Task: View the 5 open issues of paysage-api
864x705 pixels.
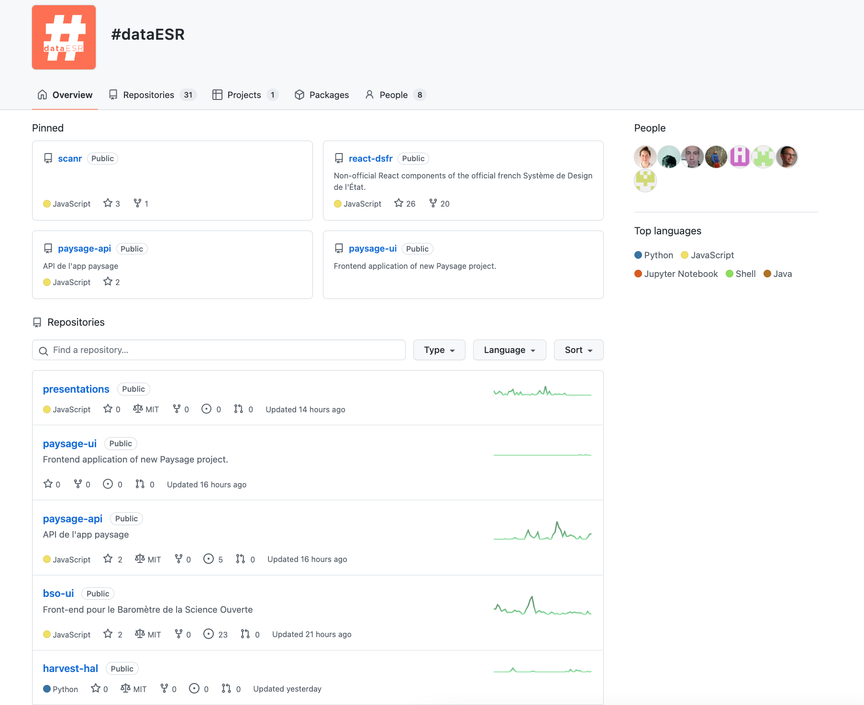Action: click(213, 559)
